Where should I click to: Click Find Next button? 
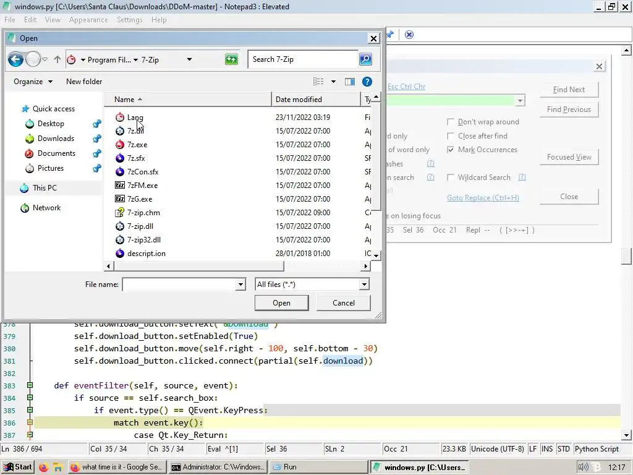point(569,90)
